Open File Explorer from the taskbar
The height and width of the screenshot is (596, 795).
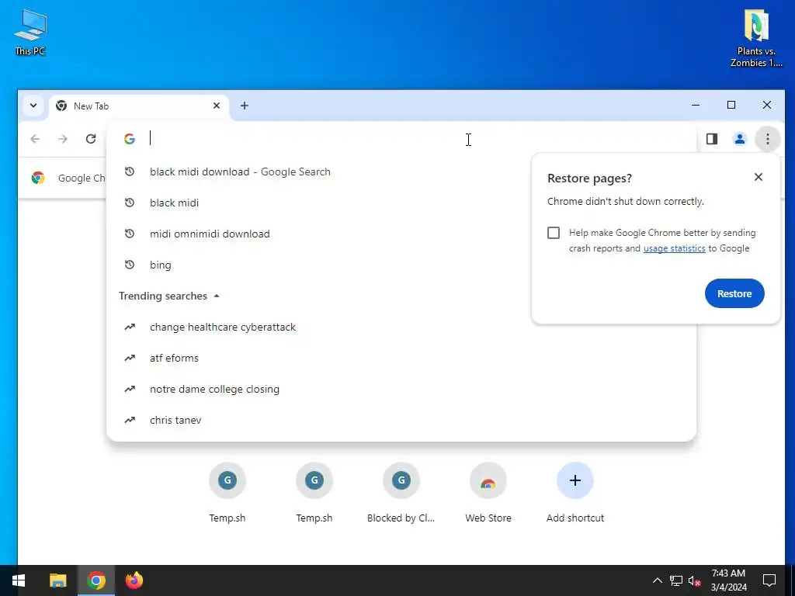click(57, 580)
